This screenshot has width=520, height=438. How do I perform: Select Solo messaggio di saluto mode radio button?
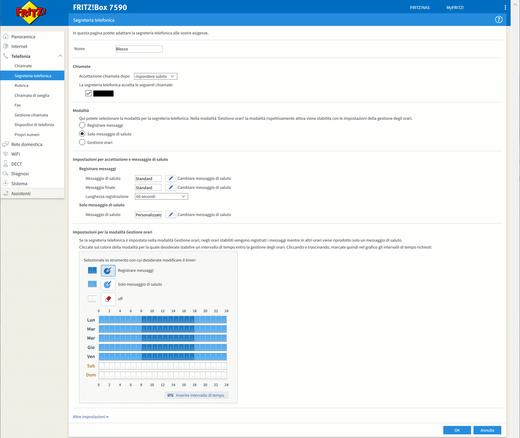tap(82, 134)
